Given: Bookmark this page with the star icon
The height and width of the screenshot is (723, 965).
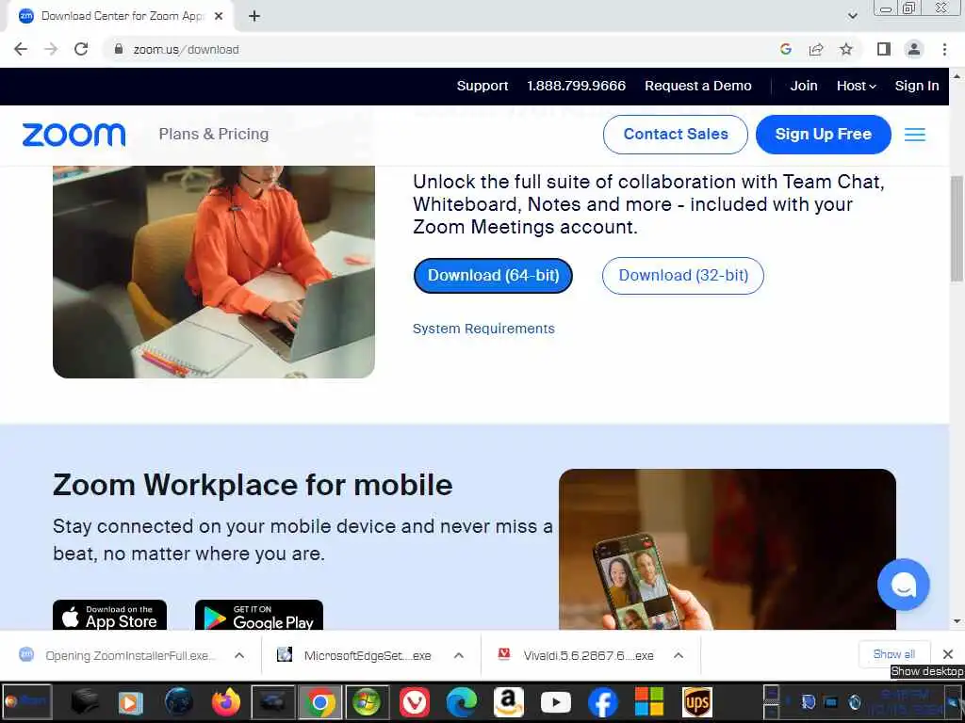Looking at the screenshot, I should coord(846,49).
